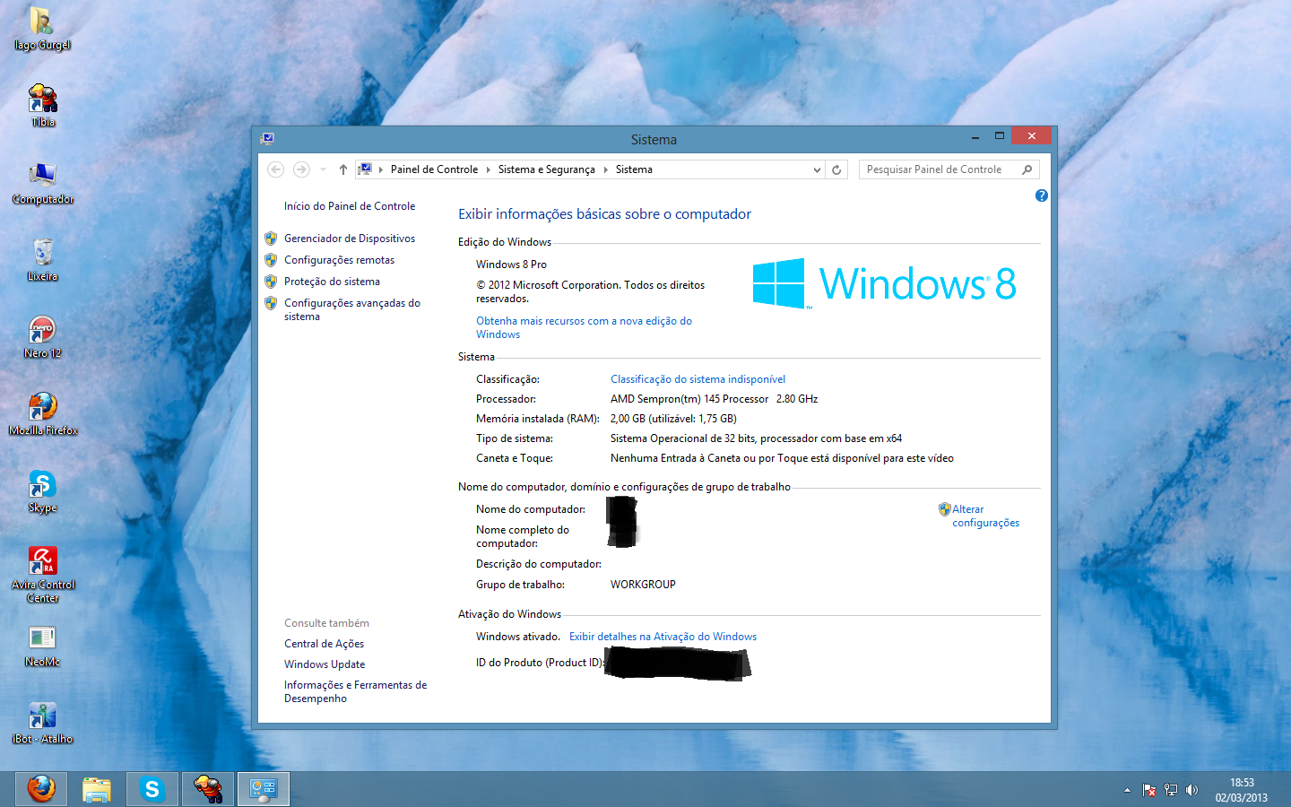
Task: Open Firefox from the taskbar
Action: 41,789
